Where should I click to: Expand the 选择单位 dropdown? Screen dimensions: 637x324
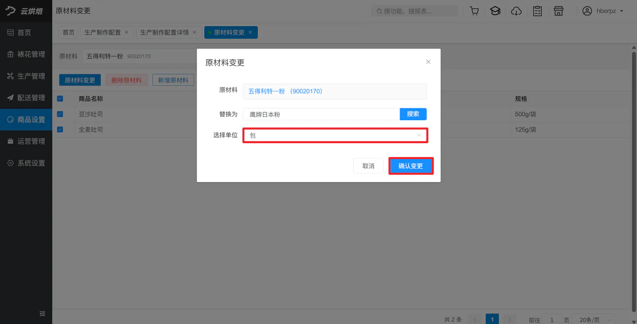(335, 135)
